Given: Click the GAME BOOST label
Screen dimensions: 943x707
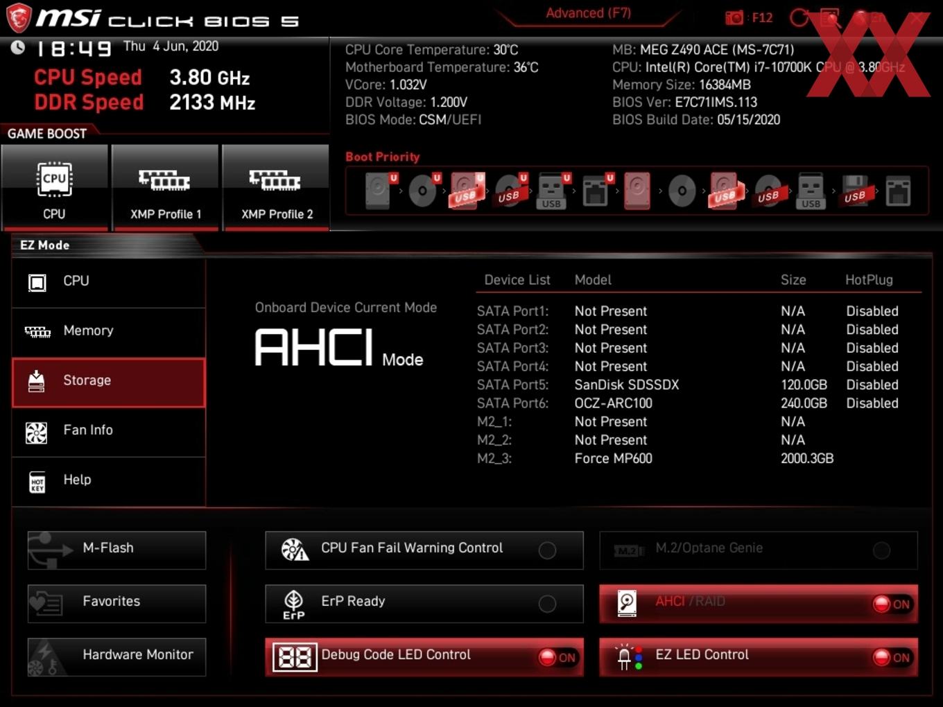Looking at the screenshot, I should [47, 134].
